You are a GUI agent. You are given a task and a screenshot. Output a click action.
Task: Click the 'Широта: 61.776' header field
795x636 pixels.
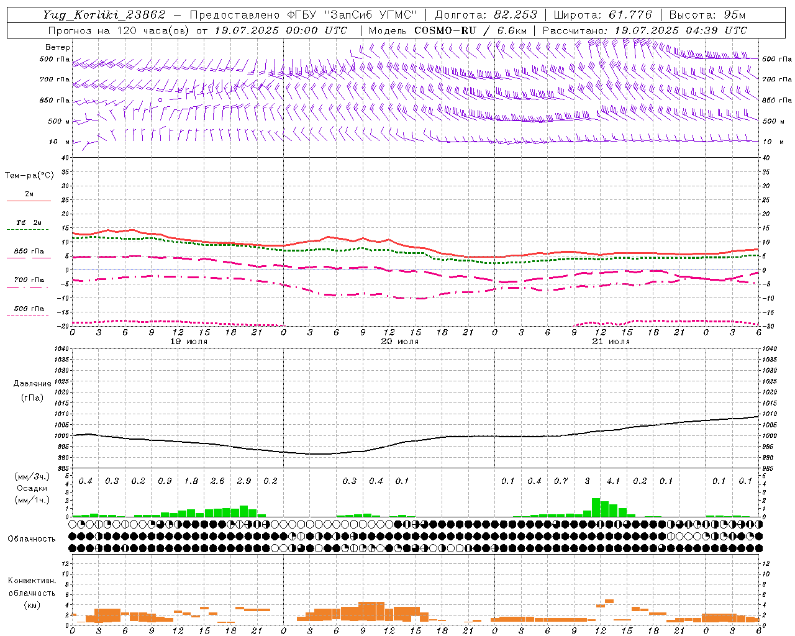(602, 15)
